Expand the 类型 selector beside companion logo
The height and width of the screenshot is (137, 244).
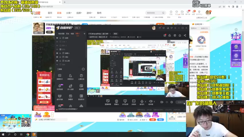pos(77,28)
